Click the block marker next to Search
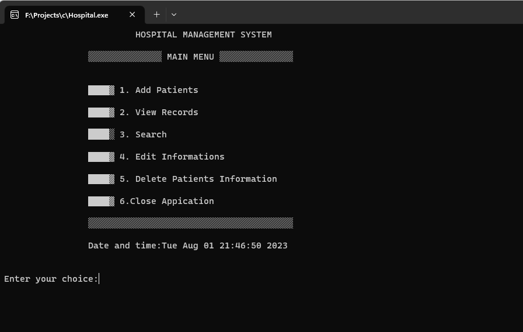Image resolution: width=523 pixels, height=332 pixels. point(101,134)
